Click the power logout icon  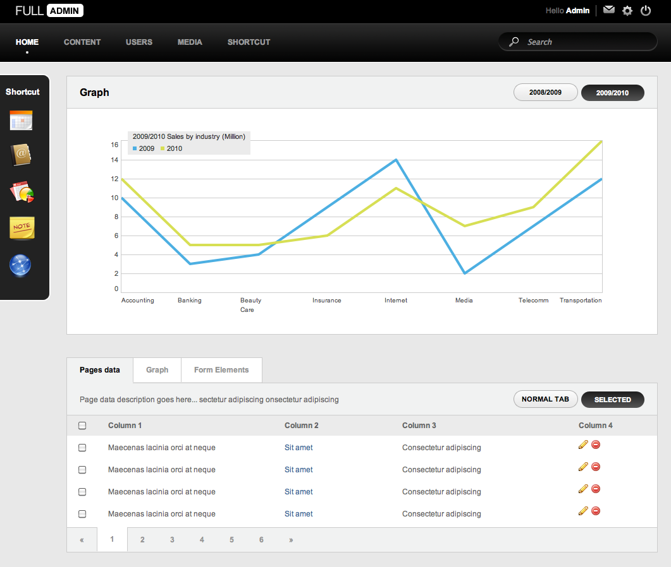pos(646,10)
